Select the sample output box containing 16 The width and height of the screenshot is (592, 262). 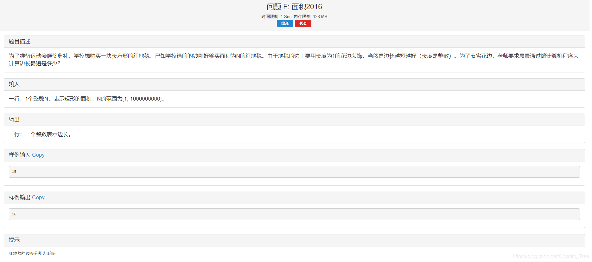294,214
